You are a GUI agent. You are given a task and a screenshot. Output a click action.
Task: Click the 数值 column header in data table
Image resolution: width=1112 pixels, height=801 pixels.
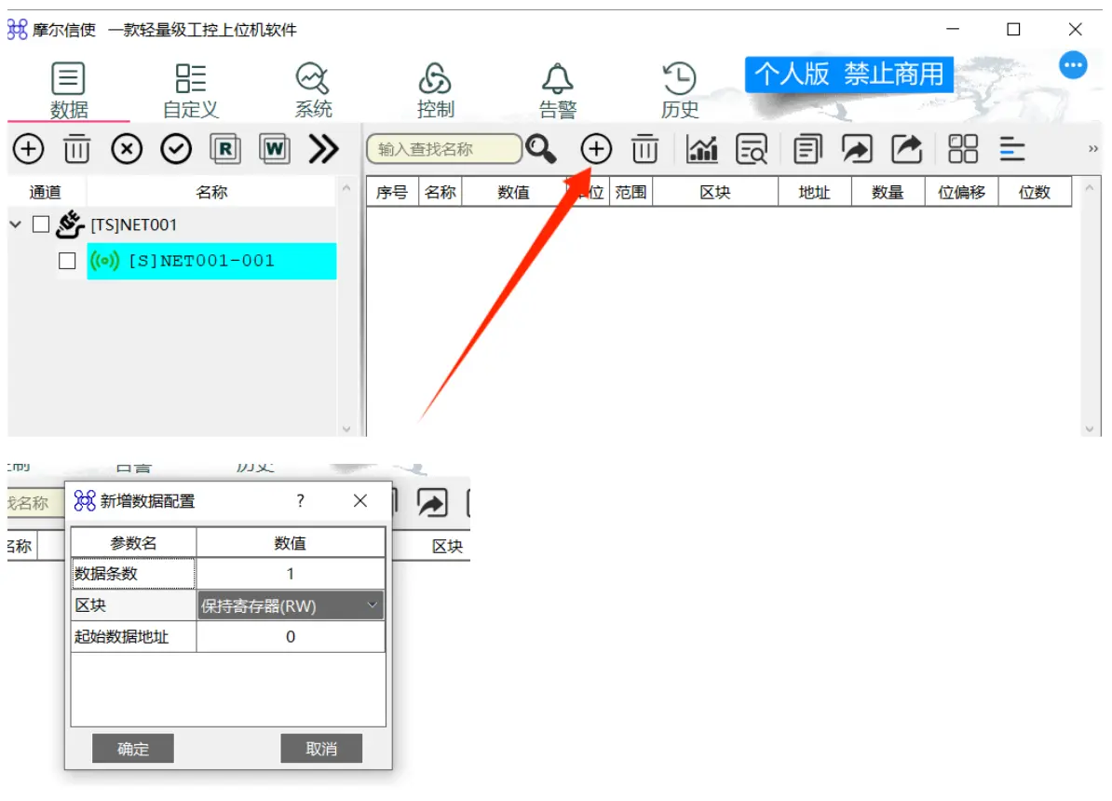(x=513, y=192)
